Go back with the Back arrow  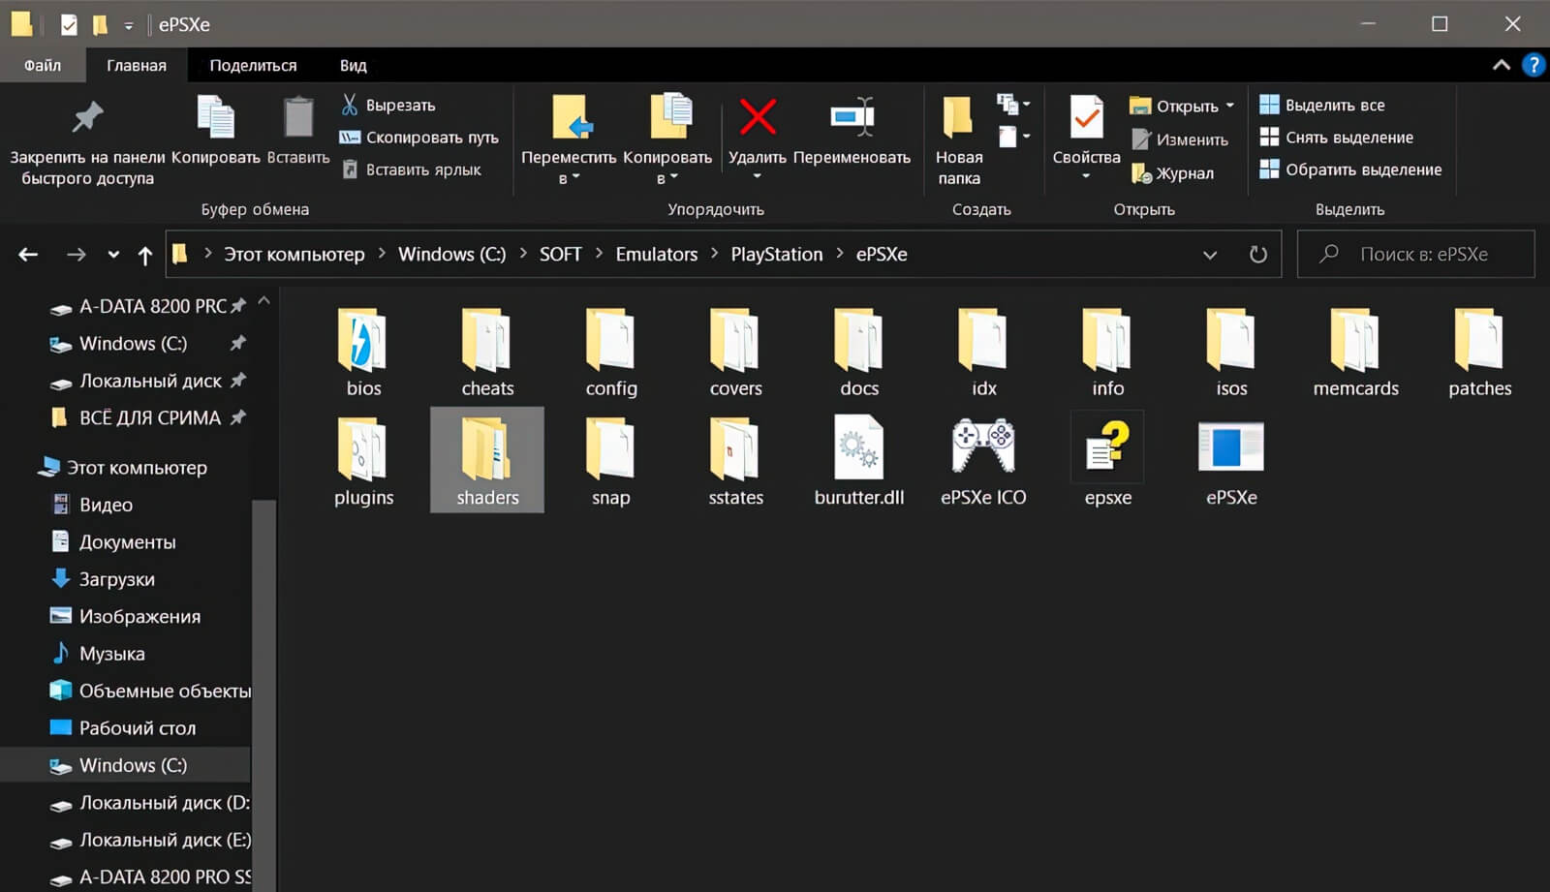tap(28, 255)
